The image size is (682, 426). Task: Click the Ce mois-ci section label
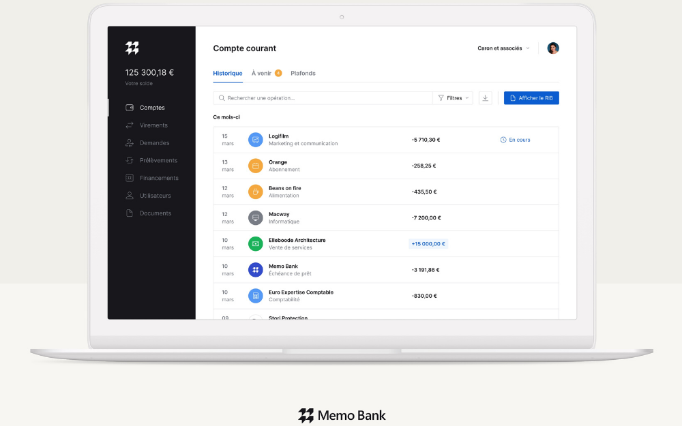[x=226, y=117]
